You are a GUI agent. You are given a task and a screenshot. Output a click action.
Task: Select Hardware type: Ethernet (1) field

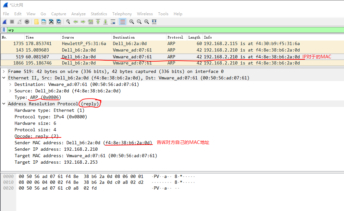49,111
